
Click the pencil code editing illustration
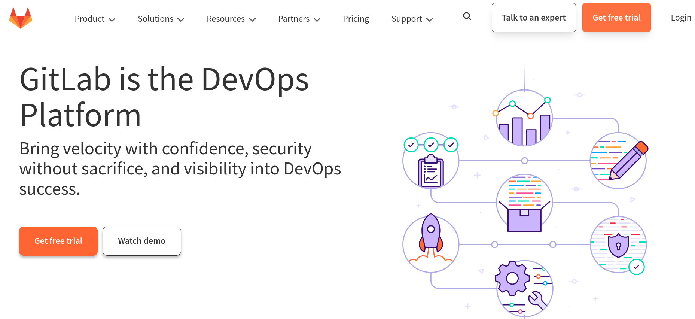[618, 161]
